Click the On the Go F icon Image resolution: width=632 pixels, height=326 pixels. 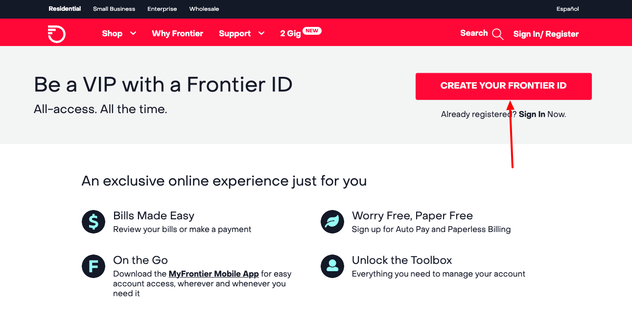pos(93,266)
